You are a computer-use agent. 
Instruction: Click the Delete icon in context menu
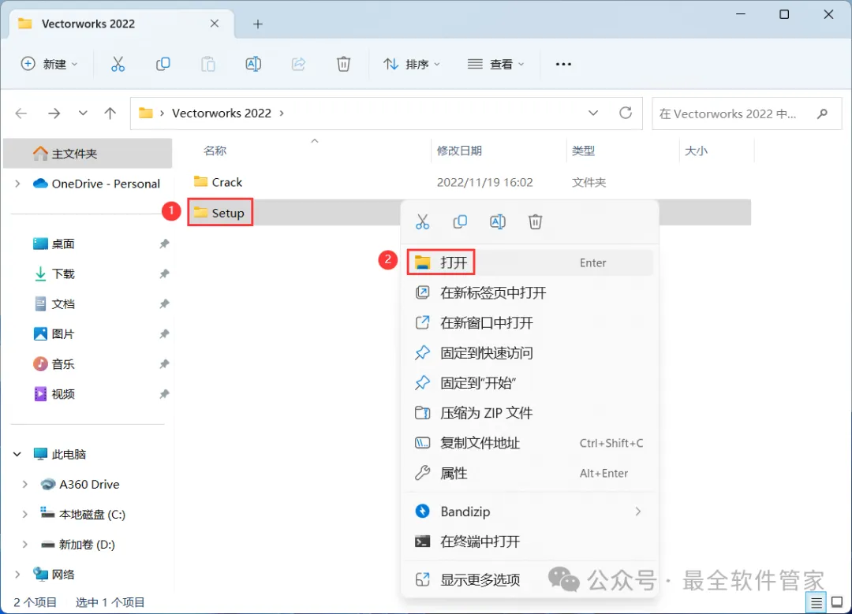click(x=535, y=221)
